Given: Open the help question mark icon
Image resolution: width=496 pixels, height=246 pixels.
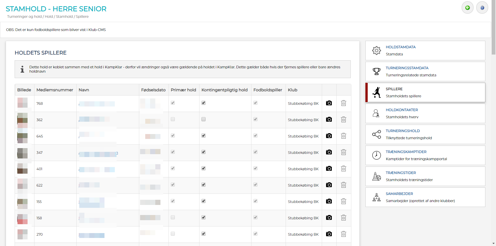Looking at the screenshot, I should [x=482, y=8].
